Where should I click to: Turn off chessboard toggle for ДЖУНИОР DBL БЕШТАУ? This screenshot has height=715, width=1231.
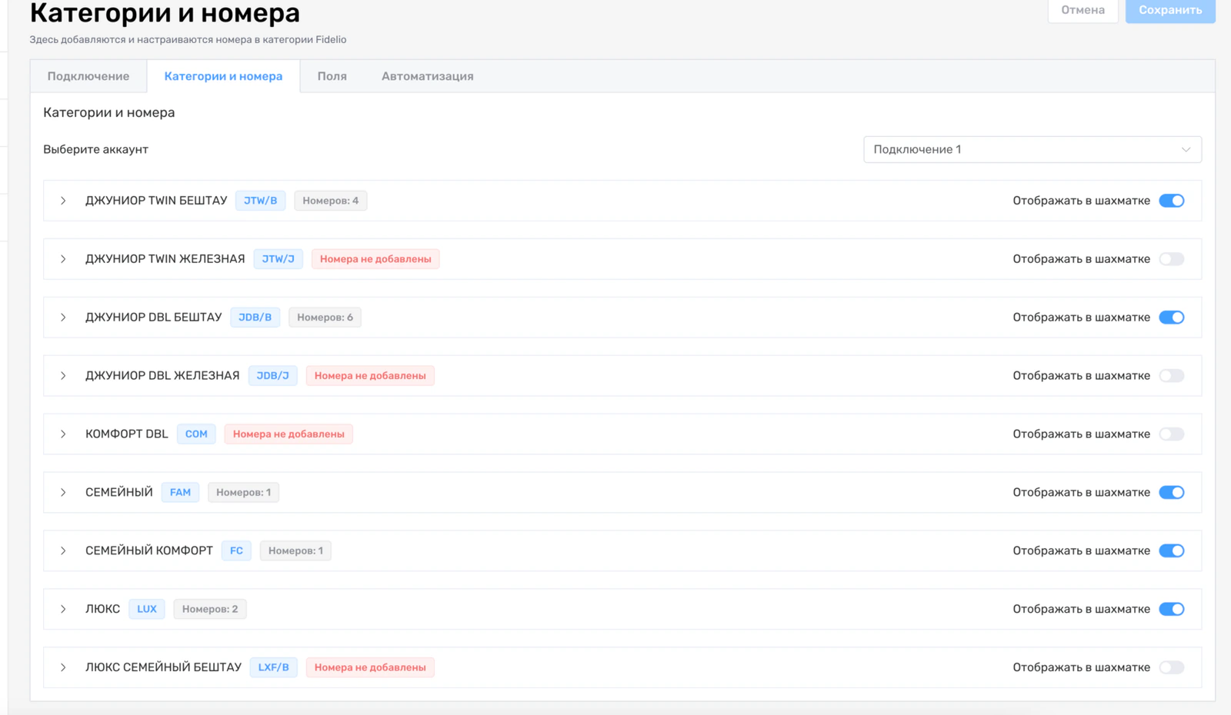1172,318
